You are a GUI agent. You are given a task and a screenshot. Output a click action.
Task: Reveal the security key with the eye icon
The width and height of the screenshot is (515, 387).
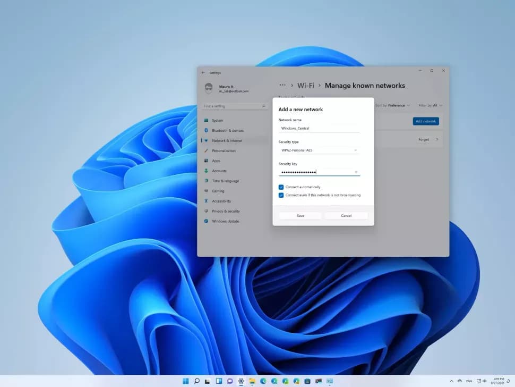coord(356,172)
